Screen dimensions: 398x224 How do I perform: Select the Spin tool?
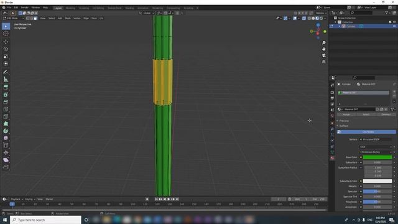point(6,131)
